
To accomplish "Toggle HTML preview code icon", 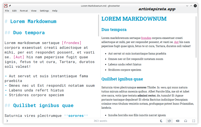I will click(x=169, y=121).
